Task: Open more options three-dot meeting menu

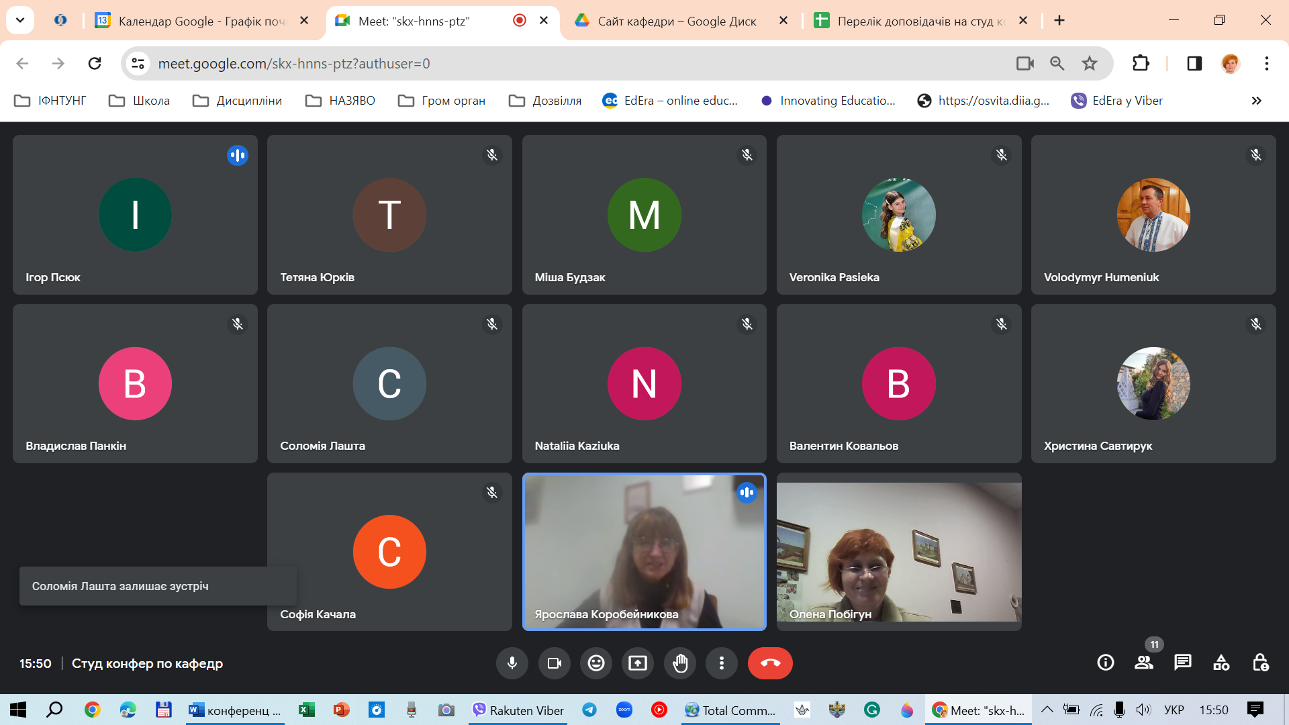Action: click(x=722, y=663)
